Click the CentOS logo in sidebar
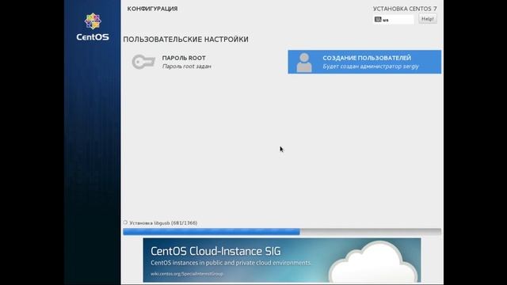 click(x=93, y=27)
